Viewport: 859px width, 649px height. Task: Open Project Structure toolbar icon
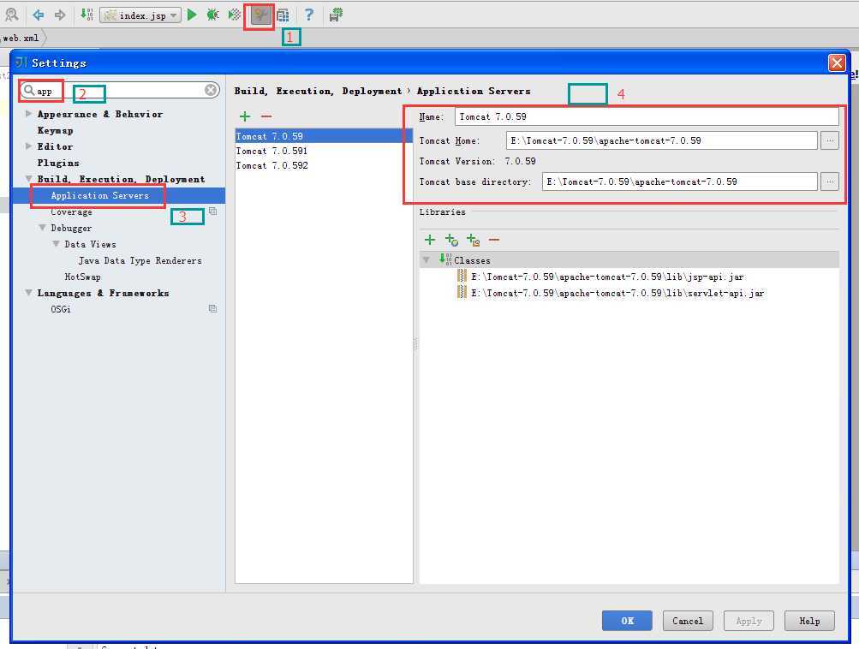[283, 15]
